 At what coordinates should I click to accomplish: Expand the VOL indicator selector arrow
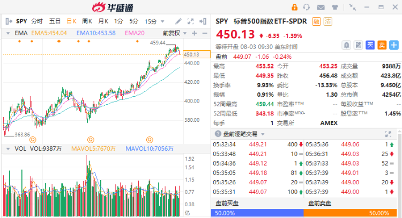click(8, 149)
